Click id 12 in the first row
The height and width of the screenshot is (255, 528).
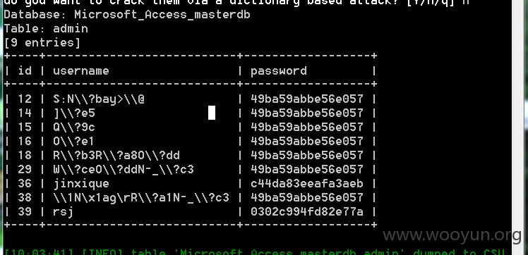pyautogui.click(x=25, y=99)
